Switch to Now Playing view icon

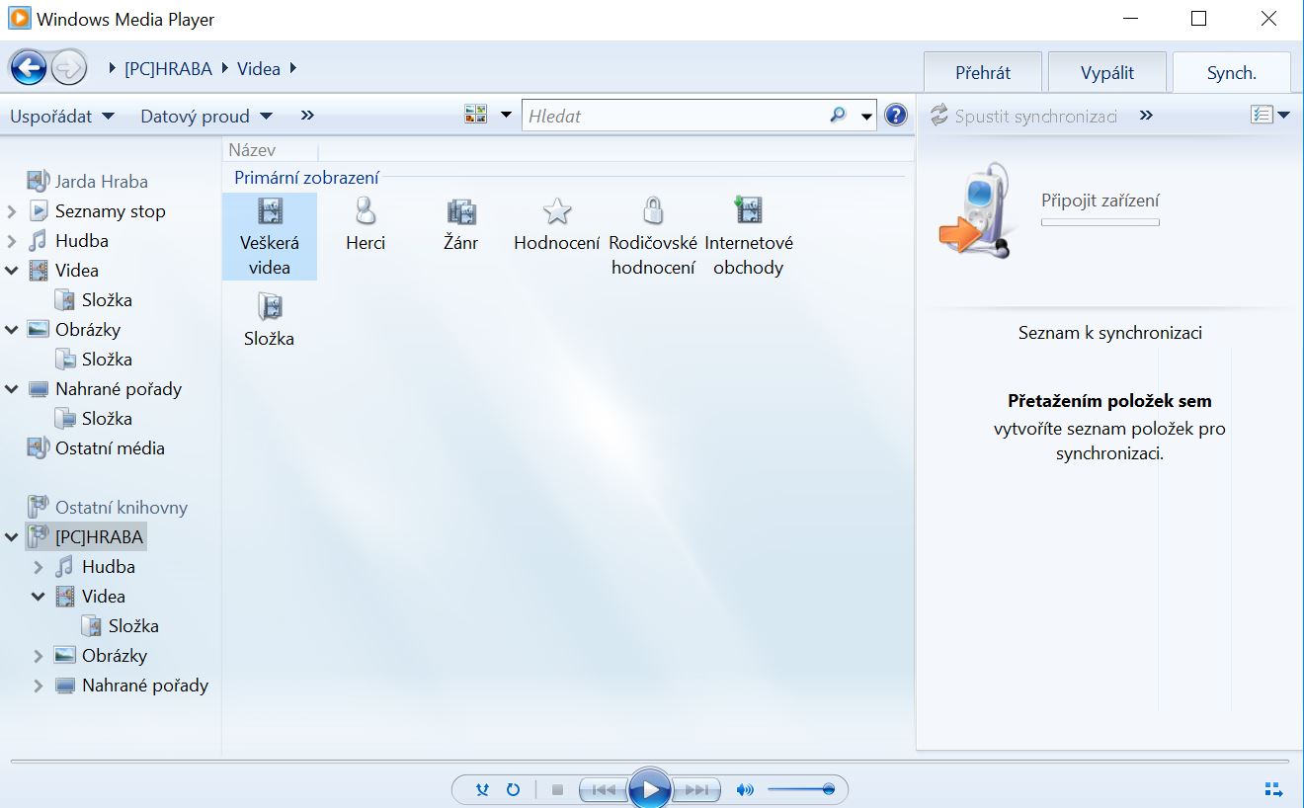pos(1273,789)
